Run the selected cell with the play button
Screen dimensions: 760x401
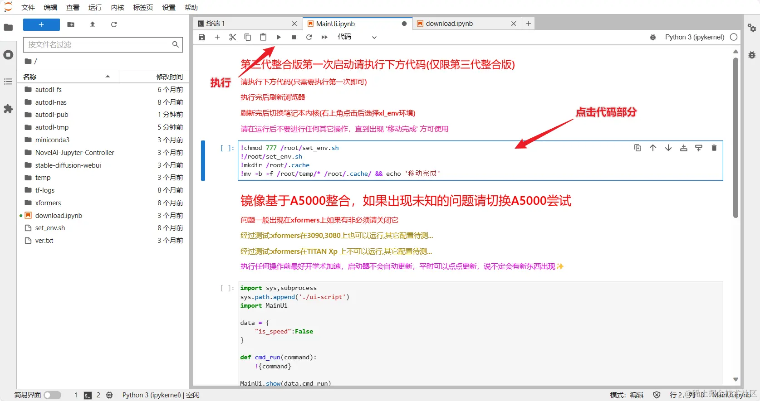pyautogui.click(x=279, y=37)
